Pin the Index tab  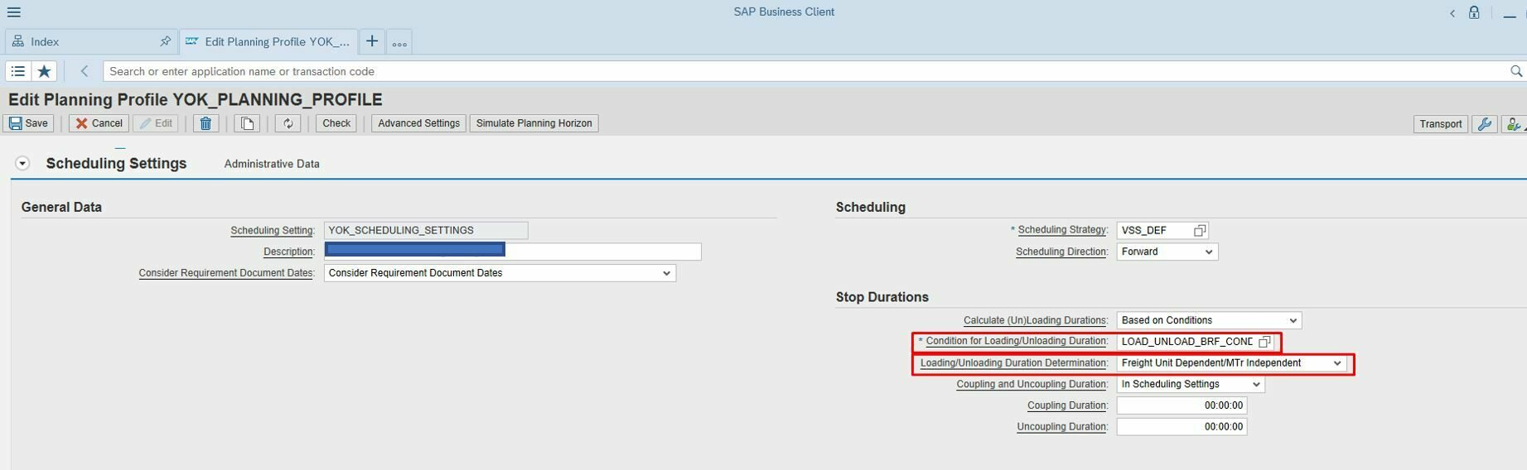(165, 41)
